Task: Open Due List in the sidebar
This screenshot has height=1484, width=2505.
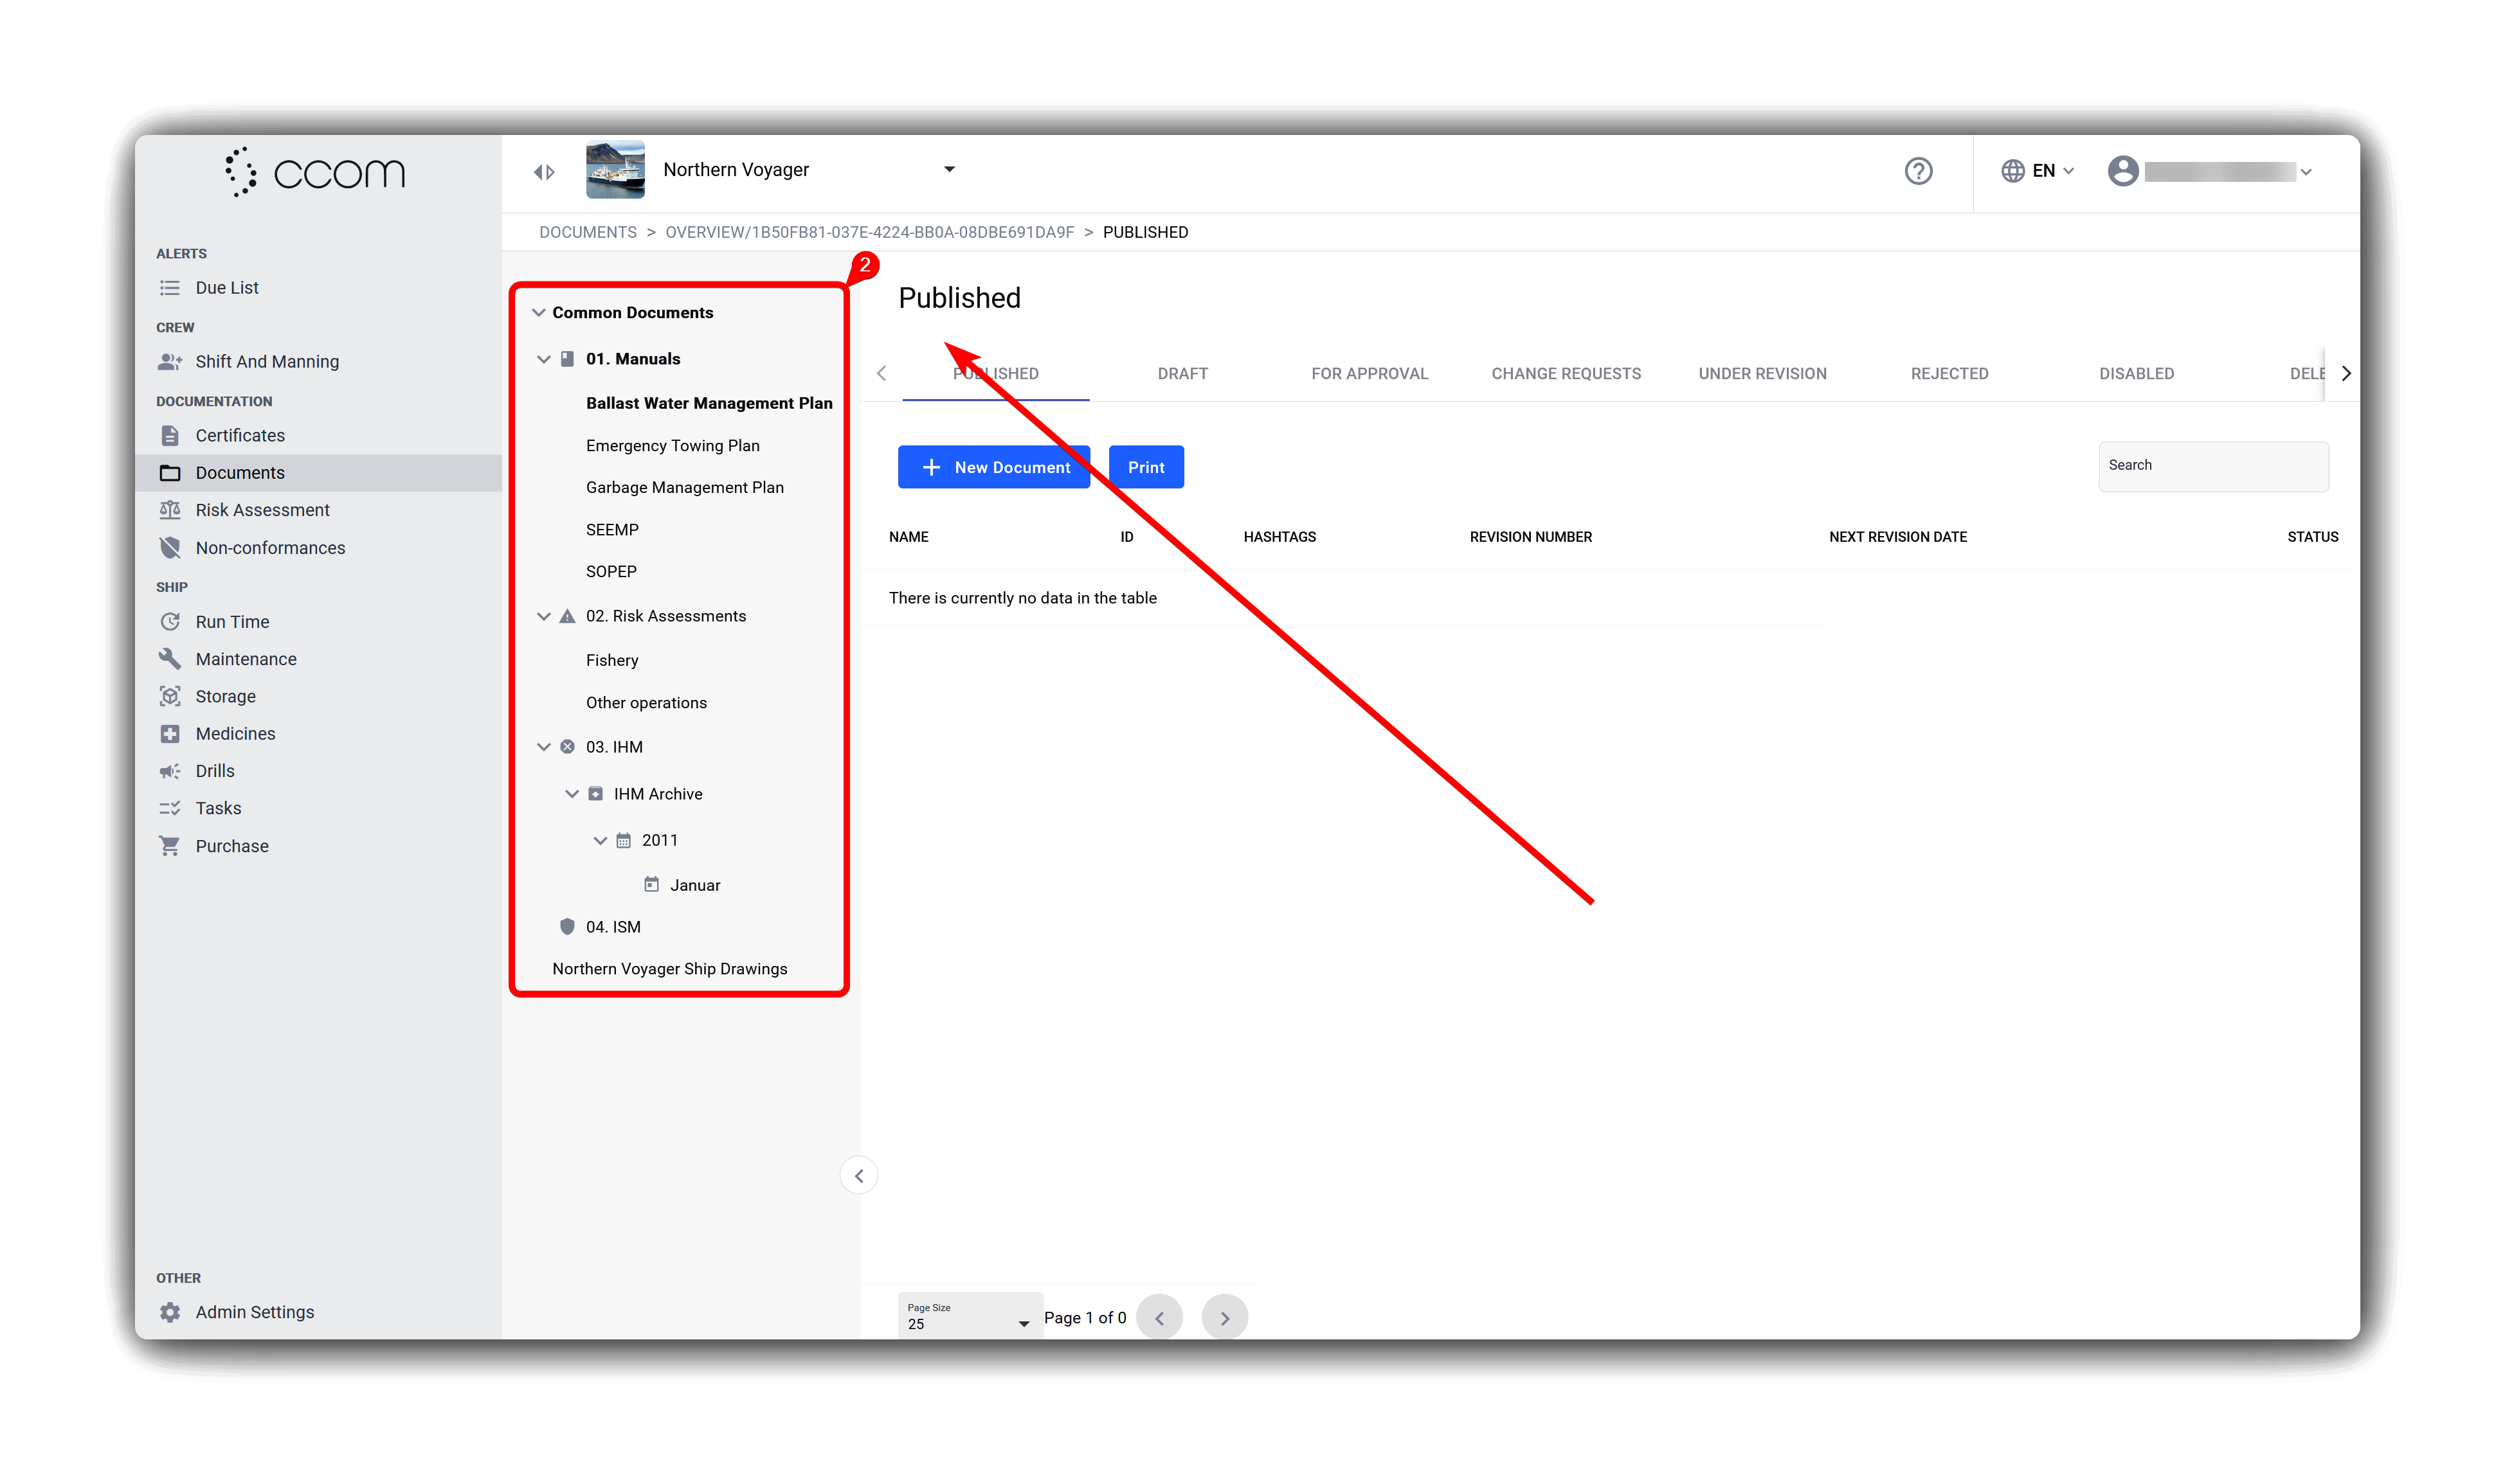Action: click(x=226, y=288)
